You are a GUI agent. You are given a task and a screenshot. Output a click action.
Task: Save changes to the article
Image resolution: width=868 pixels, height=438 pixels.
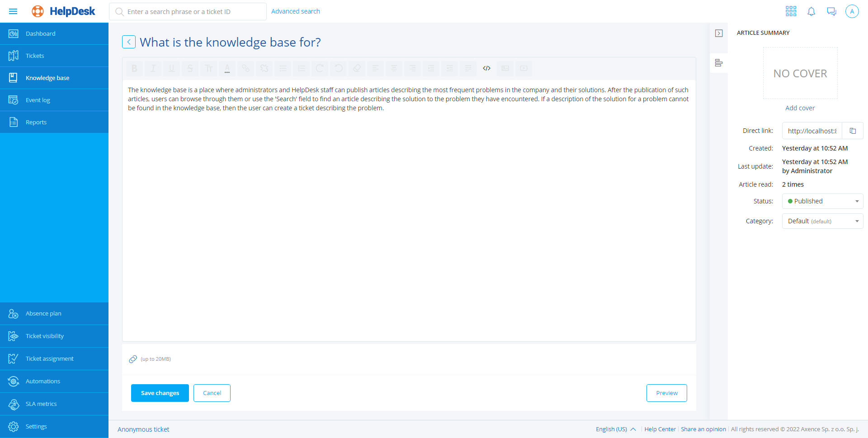click(160, 393)
